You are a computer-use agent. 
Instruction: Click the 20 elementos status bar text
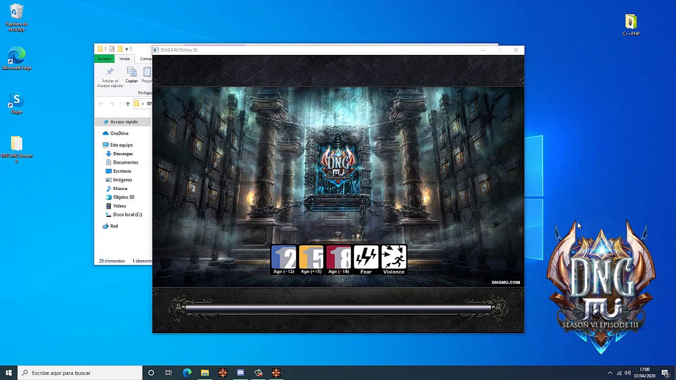point(112,261)
